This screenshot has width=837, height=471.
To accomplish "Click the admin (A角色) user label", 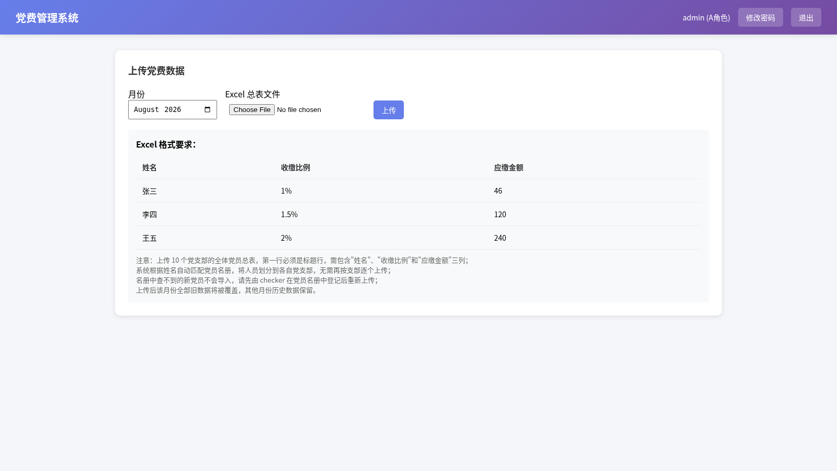I will [706, 18].
